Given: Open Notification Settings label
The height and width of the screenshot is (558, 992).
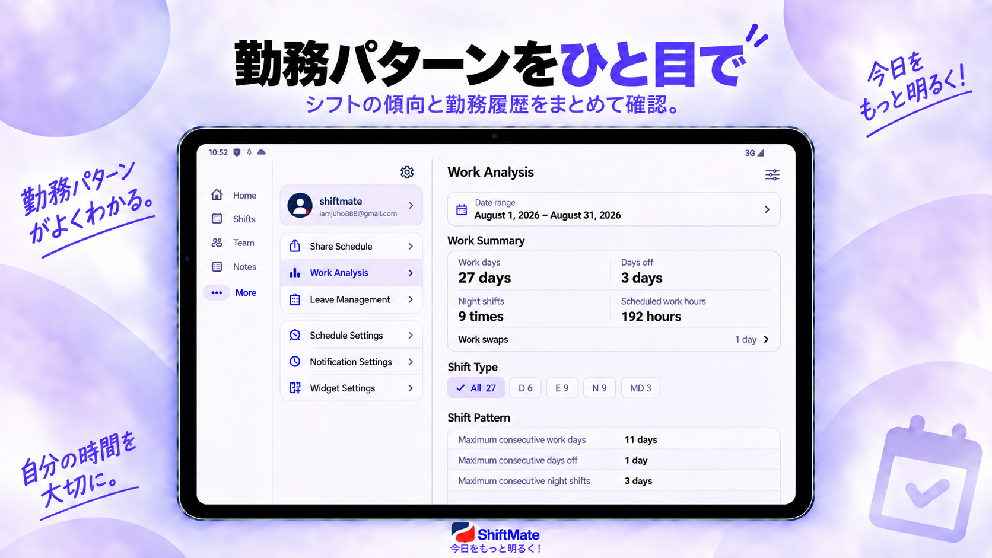Looking at the screenshot, I should (x=351, y=362).
